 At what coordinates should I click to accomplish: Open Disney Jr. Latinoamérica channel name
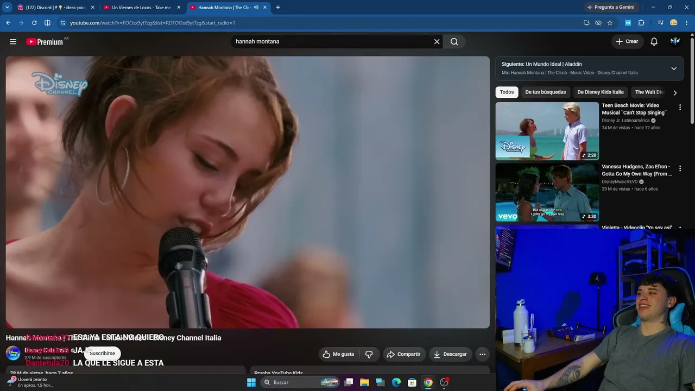(625, 121)
